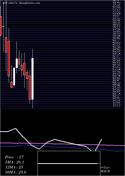Click the small doji candle near chart top
The width and height of the screenshot is (125, 176).
click(3, 26)
